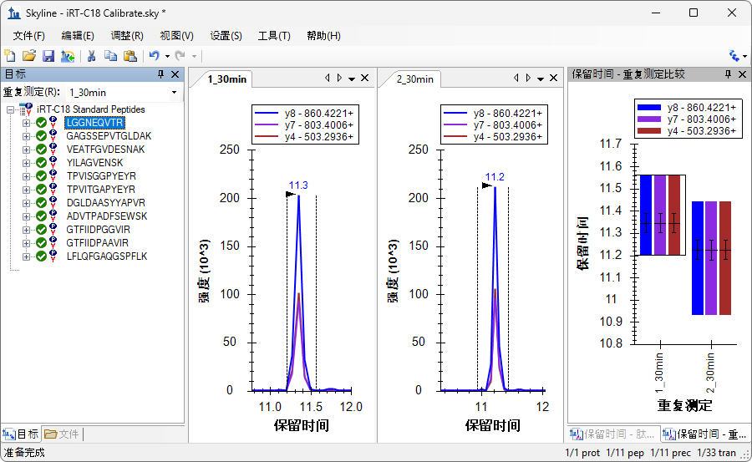752x462 pixels.
Task: Select the 文件 tab at bottom left
Action: click(63, 434)
